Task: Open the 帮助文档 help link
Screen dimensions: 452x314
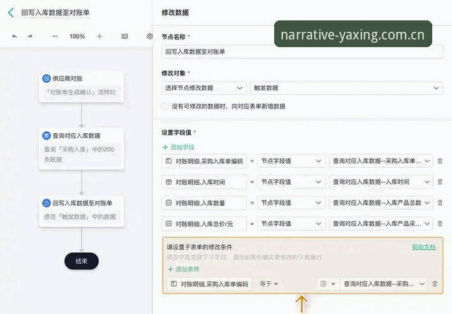Action: tap(423, 247)
